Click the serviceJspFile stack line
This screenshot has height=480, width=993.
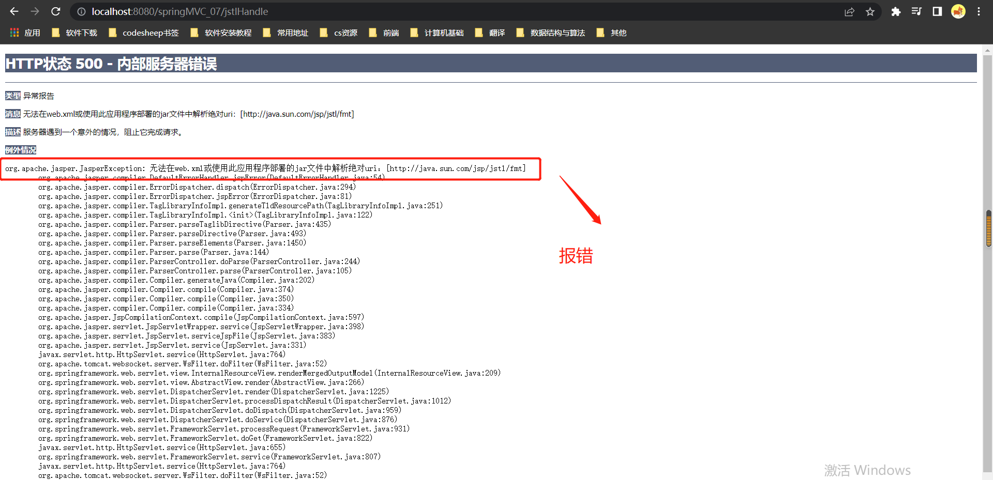click(x=187, y=336)
